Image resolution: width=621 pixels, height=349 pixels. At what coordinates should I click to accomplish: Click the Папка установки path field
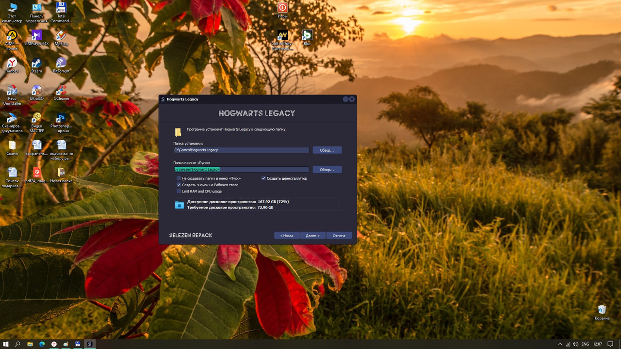coord(241,150)
